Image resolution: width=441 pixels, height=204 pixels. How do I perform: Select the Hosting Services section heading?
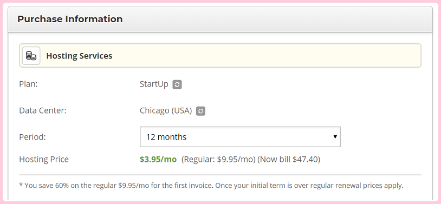point(79,56)
